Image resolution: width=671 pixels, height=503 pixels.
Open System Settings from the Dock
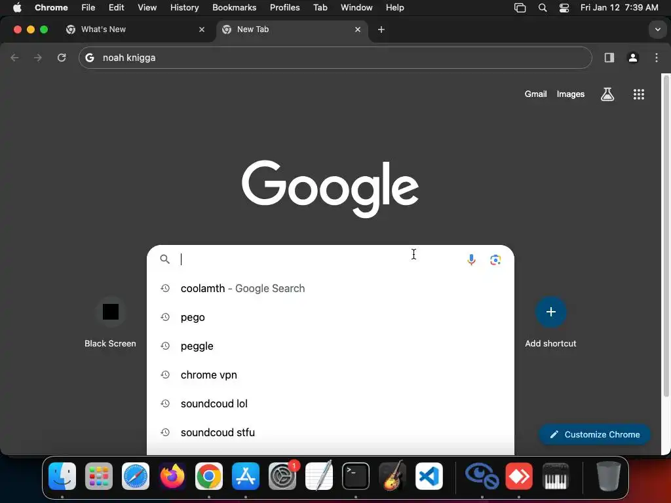coord(282,476)
